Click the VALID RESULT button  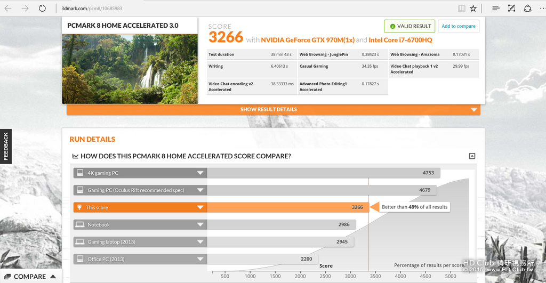point(409,26)
